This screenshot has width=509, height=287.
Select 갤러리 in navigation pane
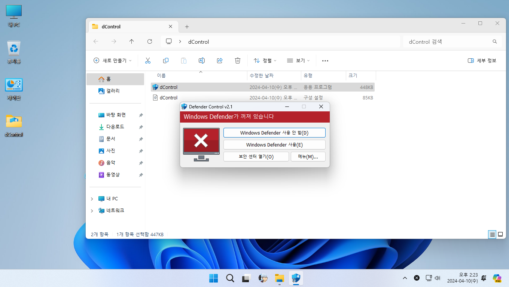tap(115, 91)
